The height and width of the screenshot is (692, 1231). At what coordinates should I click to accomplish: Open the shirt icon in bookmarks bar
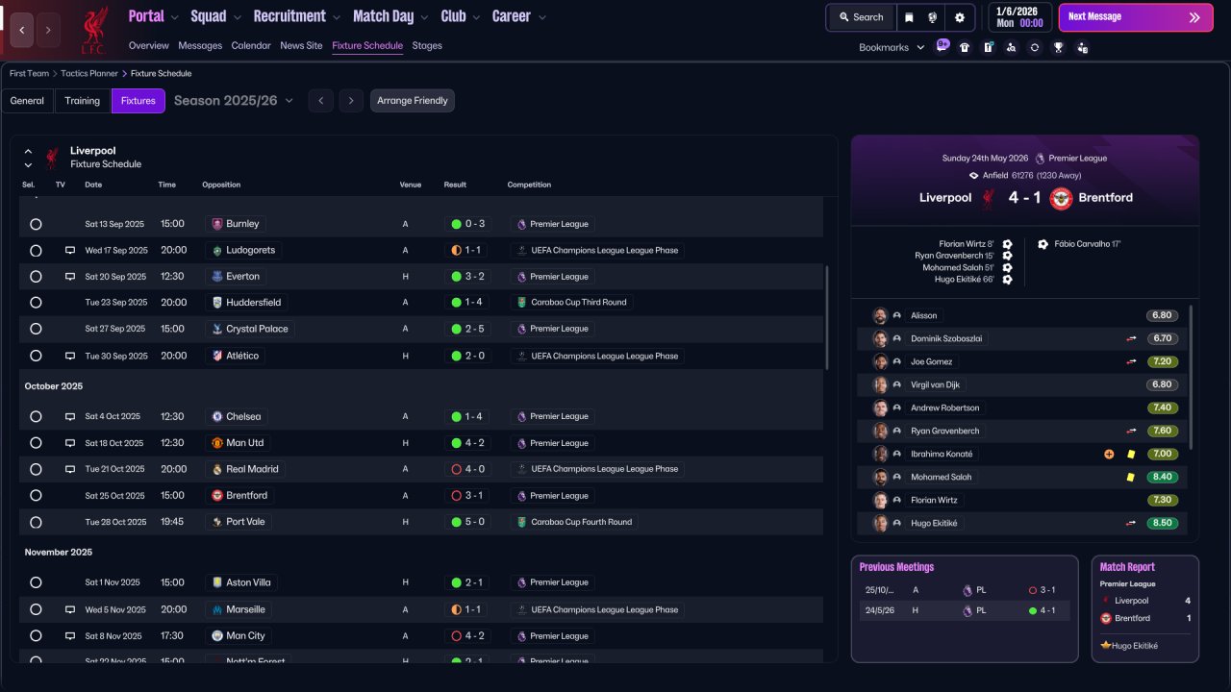click(x=965, y=47)
